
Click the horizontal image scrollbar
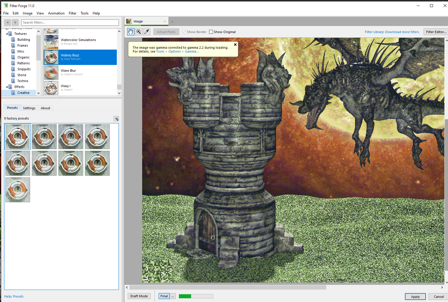[x=228, y=287]
